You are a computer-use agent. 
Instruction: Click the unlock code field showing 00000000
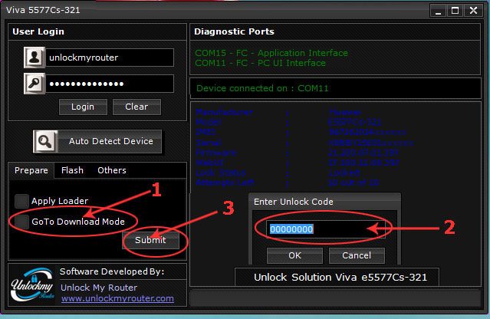point(325,229)
